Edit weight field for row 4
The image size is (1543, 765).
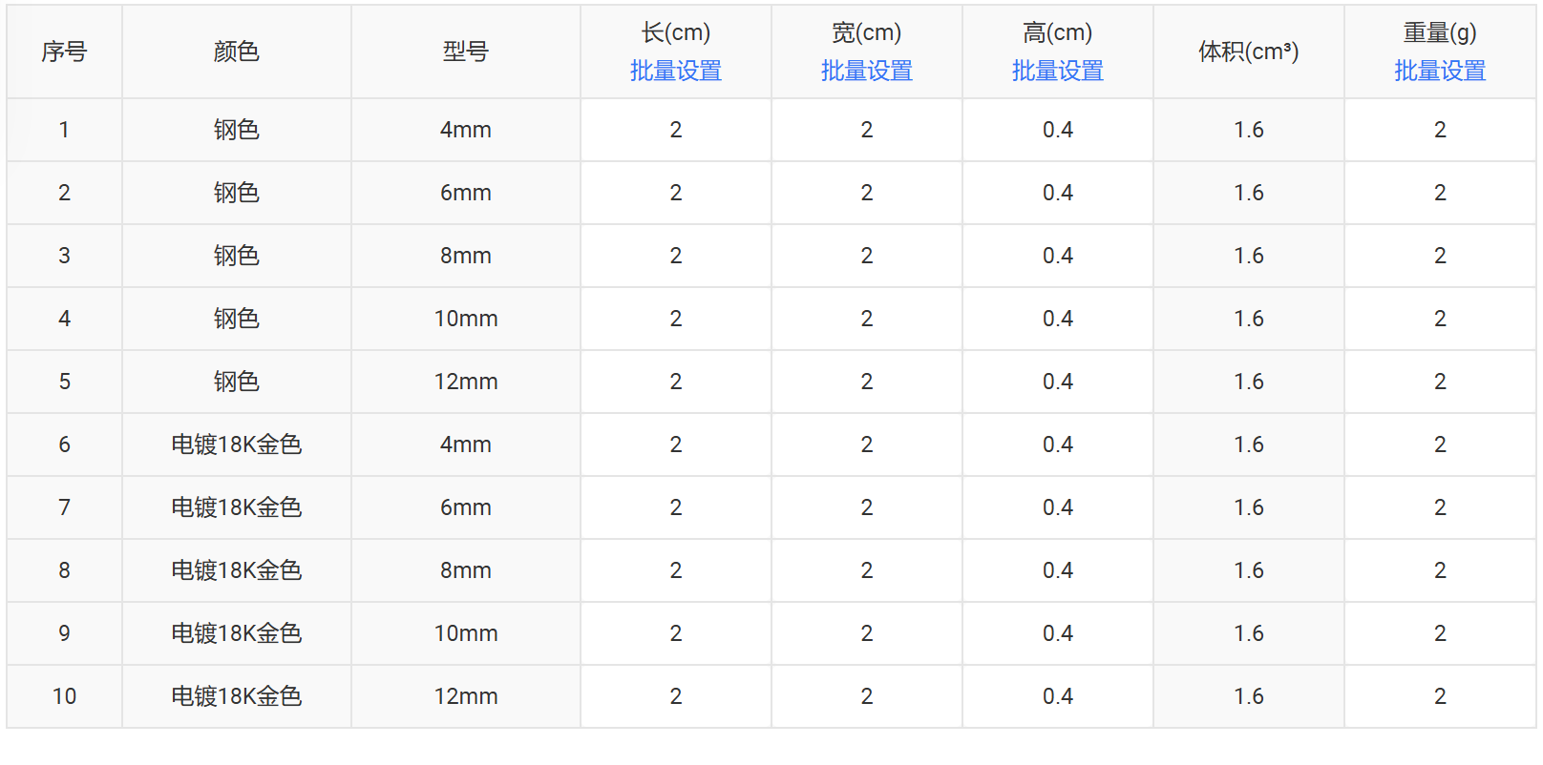[x=1439, y=319]
